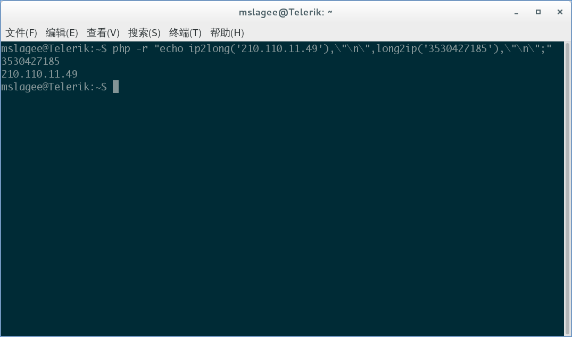This screenshot has width=572, height=337.
Task: Click the word echo in the command
Action: click(171, 49)
